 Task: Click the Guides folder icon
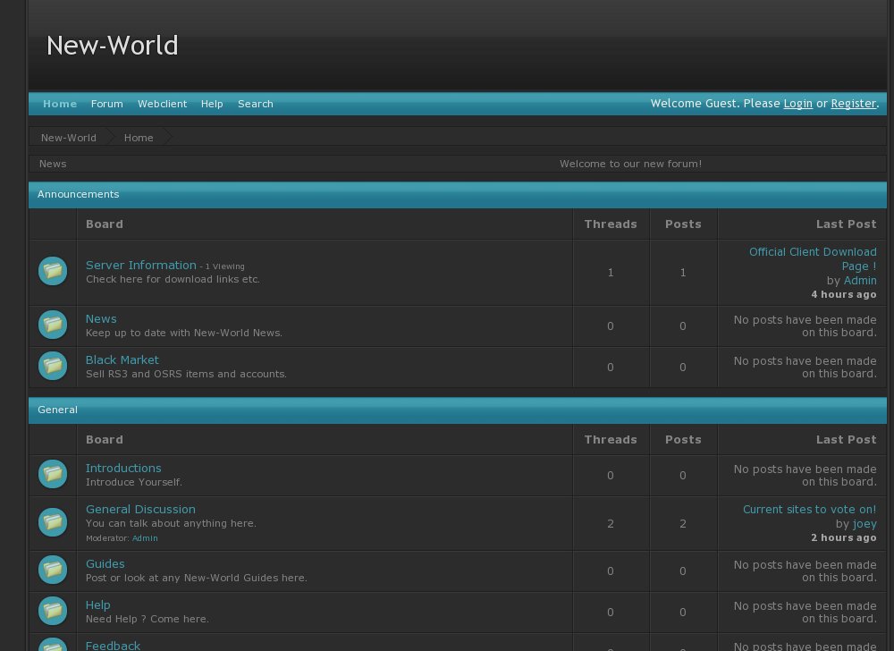tap(52, 570)
